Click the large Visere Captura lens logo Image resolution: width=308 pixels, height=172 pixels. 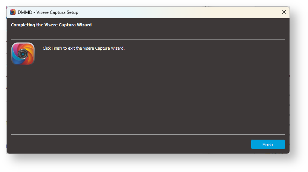tap(23, 53)
